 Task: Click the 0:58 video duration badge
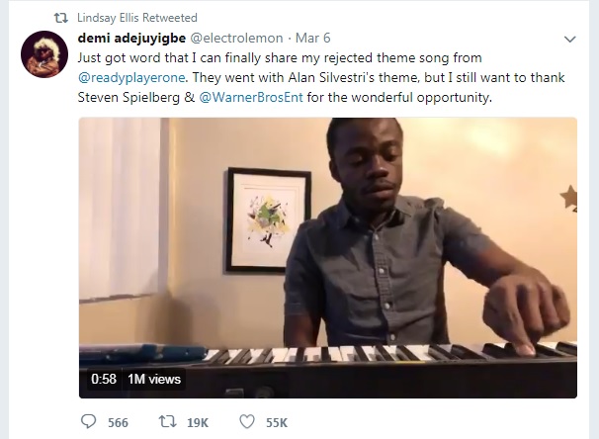[x=104, y=379]
